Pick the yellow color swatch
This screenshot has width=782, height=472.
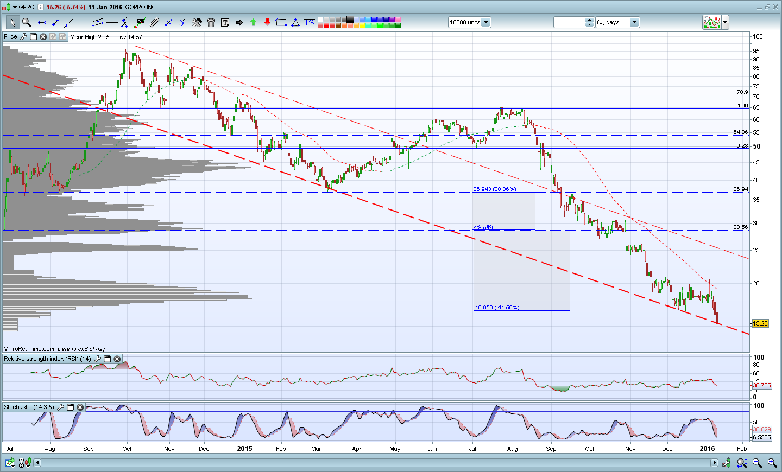[x=362, y=25]
